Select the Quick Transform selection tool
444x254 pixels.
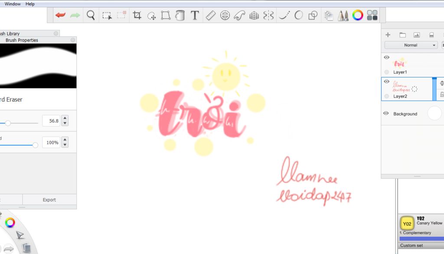[121, 15]
